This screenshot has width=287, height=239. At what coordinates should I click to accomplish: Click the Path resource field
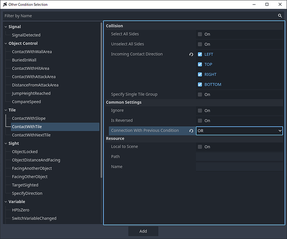pos(239,157)
